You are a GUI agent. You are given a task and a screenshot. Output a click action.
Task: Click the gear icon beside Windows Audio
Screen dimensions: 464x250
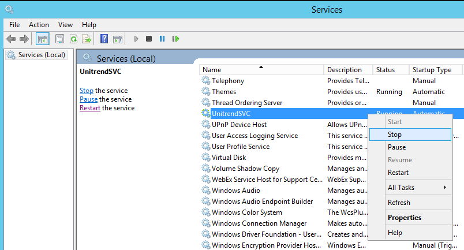(x=206, y=190)
